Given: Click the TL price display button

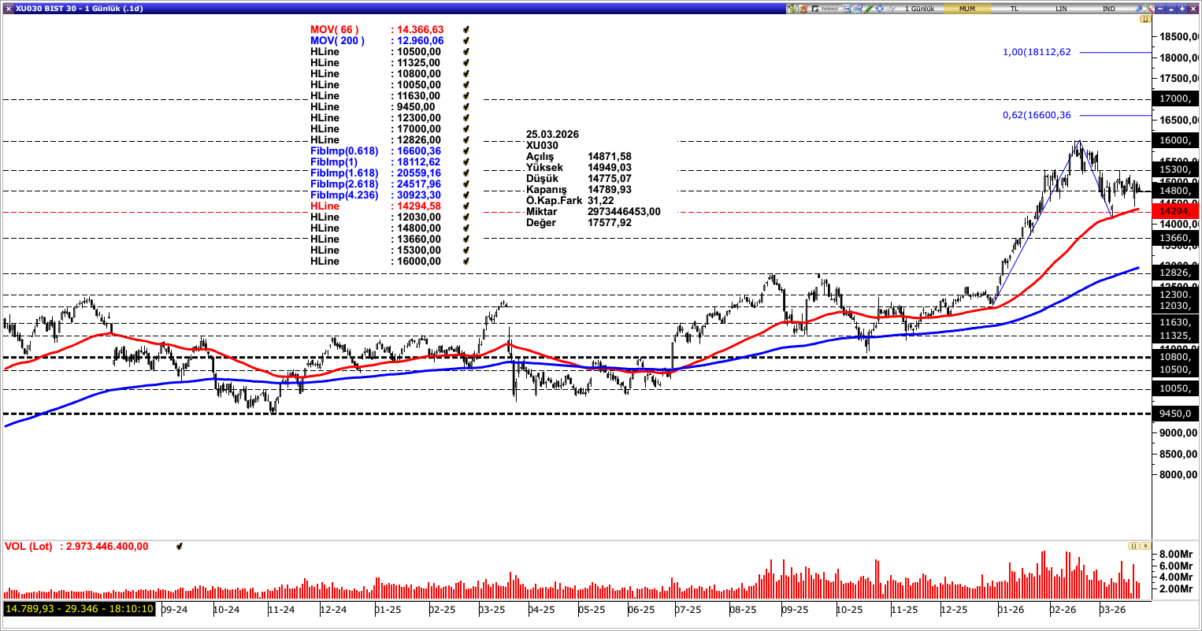Looking at the screenshot, I should pos(1015,6).
